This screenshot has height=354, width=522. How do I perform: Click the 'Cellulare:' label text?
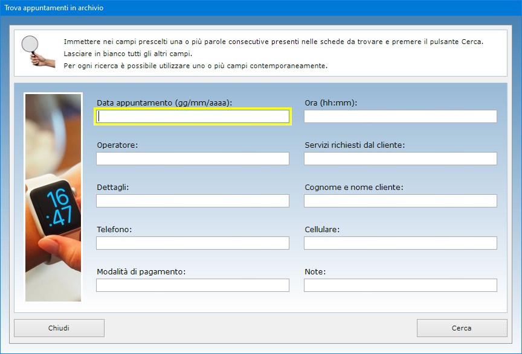[x=322, y=230]
